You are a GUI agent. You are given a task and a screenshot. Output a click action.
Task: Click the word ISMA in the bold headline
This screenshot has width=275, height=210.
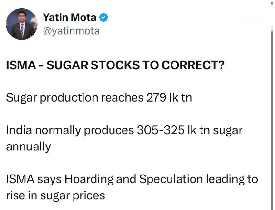21,65
